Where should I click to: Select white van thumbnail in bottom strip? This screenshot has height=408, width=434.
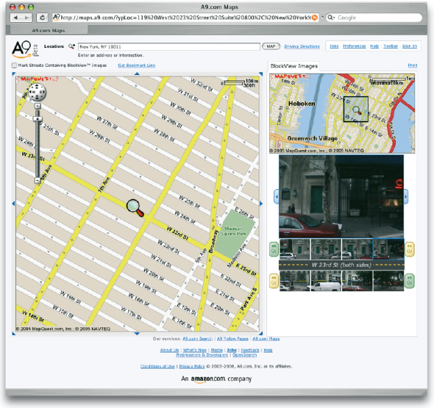(326, 281)
